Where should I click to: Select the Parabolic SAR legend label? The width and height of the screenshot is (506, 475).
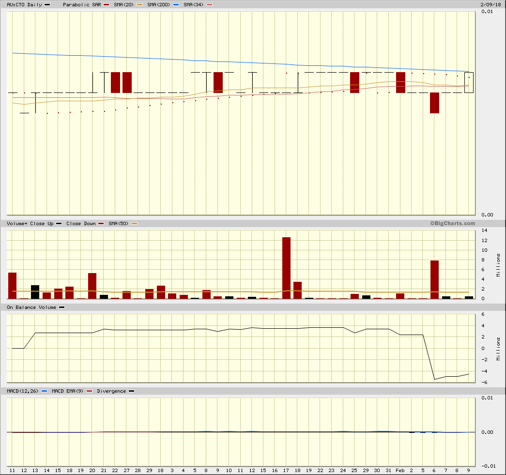82,5
